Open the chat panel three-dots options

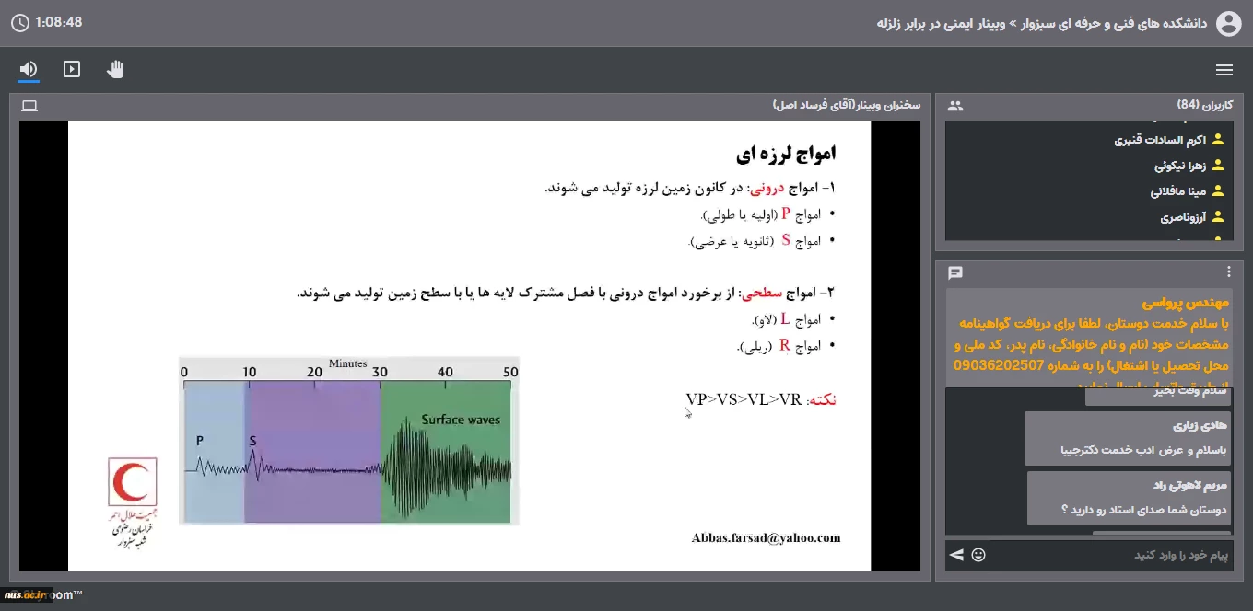click(x=1228, y=272)
